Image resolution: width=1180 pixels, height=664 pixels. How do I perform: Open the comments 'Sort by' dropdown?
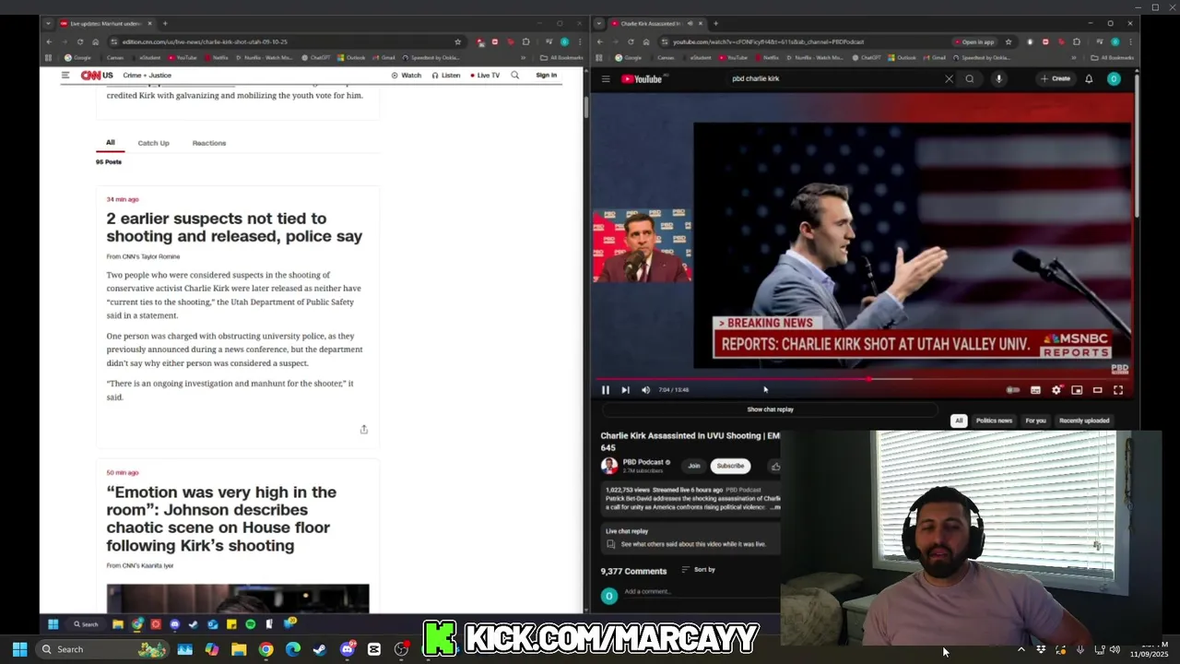pos(699,570)
